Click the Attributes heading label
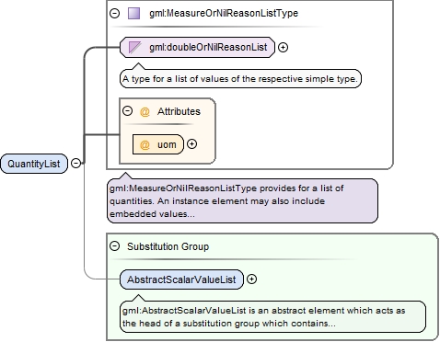440x342 pixels. pos(179,111)
